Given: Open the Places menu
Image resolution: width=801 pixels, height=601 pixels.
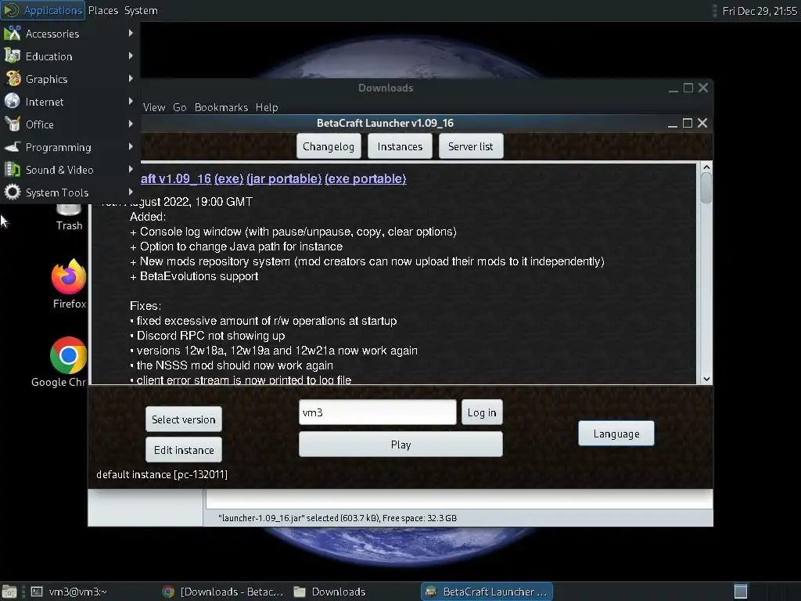Looking at the screenshot, I should [103, 10].
